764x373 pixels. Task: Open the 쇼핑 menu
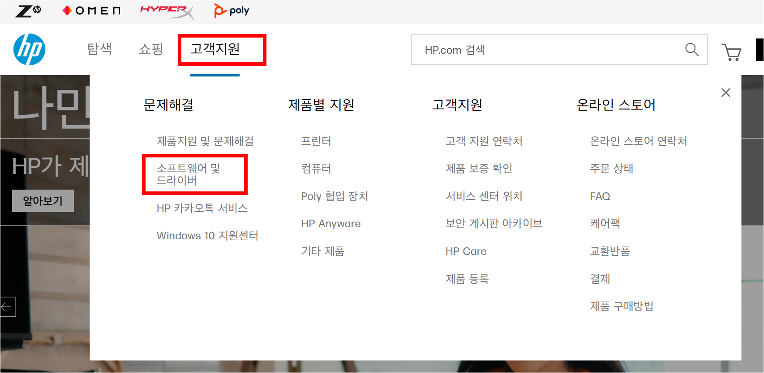point(151,49)
